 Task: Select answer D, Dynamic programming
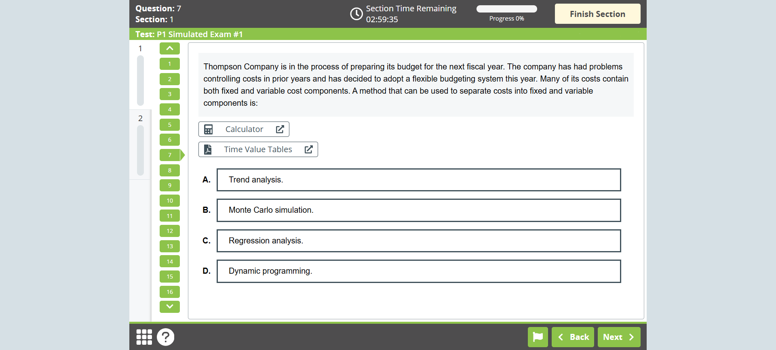click(418, 271)
